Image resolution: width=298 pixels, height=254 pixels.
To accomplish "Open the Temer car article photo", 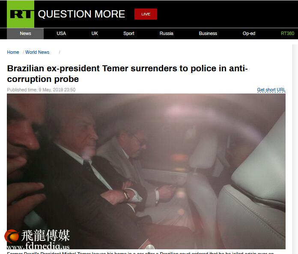I will click(x=146, y=171).
